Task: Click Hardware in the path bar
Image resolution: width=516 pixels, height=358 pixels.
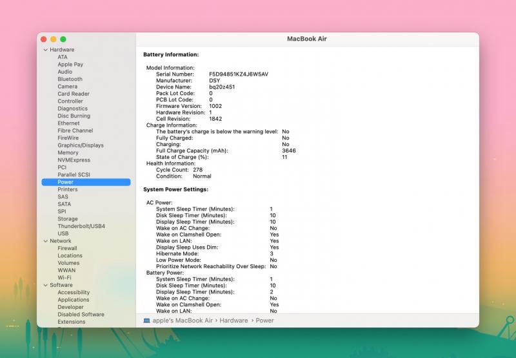Action: pos(233,321)
